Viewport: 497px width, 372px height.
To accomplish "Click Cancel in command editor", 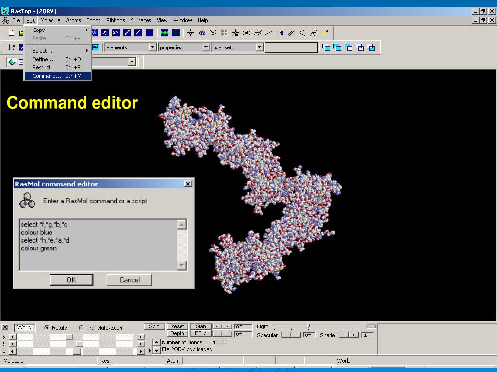I will tap(129, 280).
